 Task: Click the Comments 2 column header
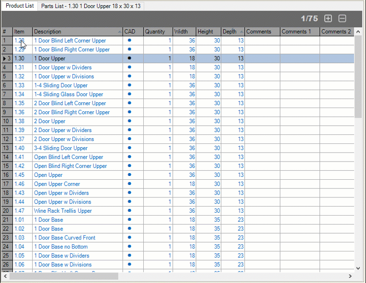pos(337,32)
